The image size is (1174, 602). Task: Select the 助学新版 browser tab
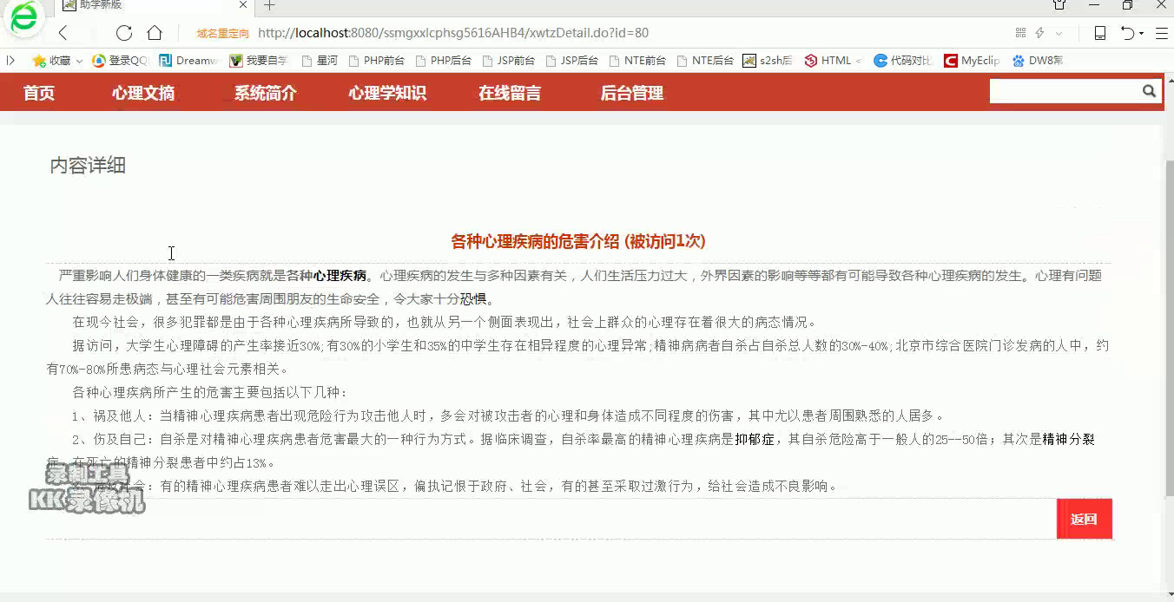pos(154,5)
